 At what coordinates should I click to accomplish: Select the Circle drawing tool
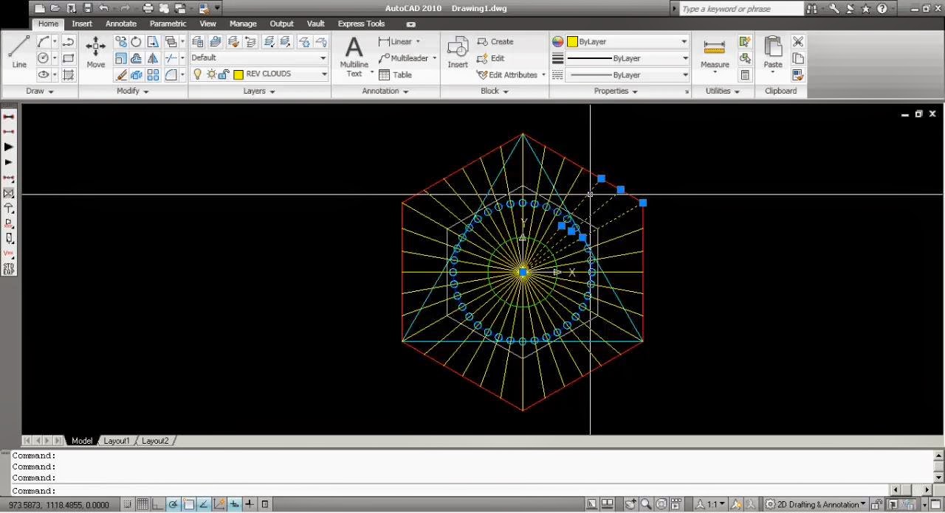coord(43,57)
